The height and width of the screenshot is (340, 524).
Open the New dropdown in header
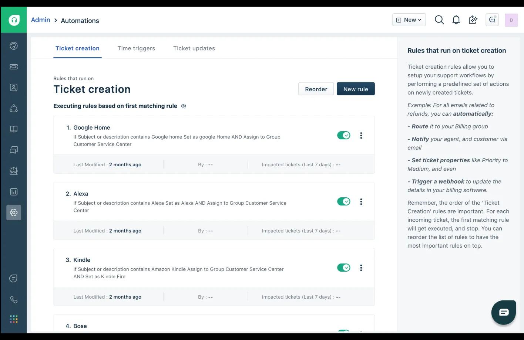409,20
